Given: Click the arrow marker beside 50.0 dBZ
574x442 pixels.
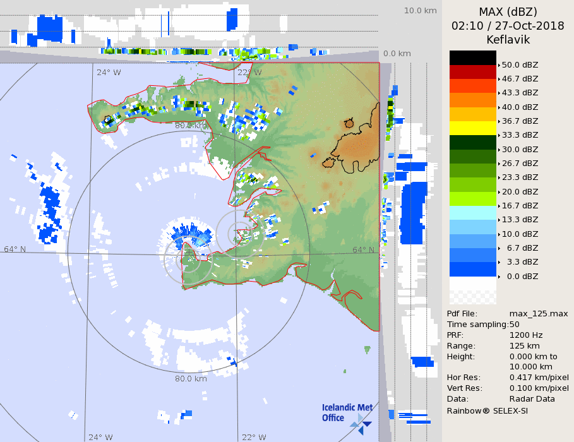Looking at the screenshot, I should [499, 65].
